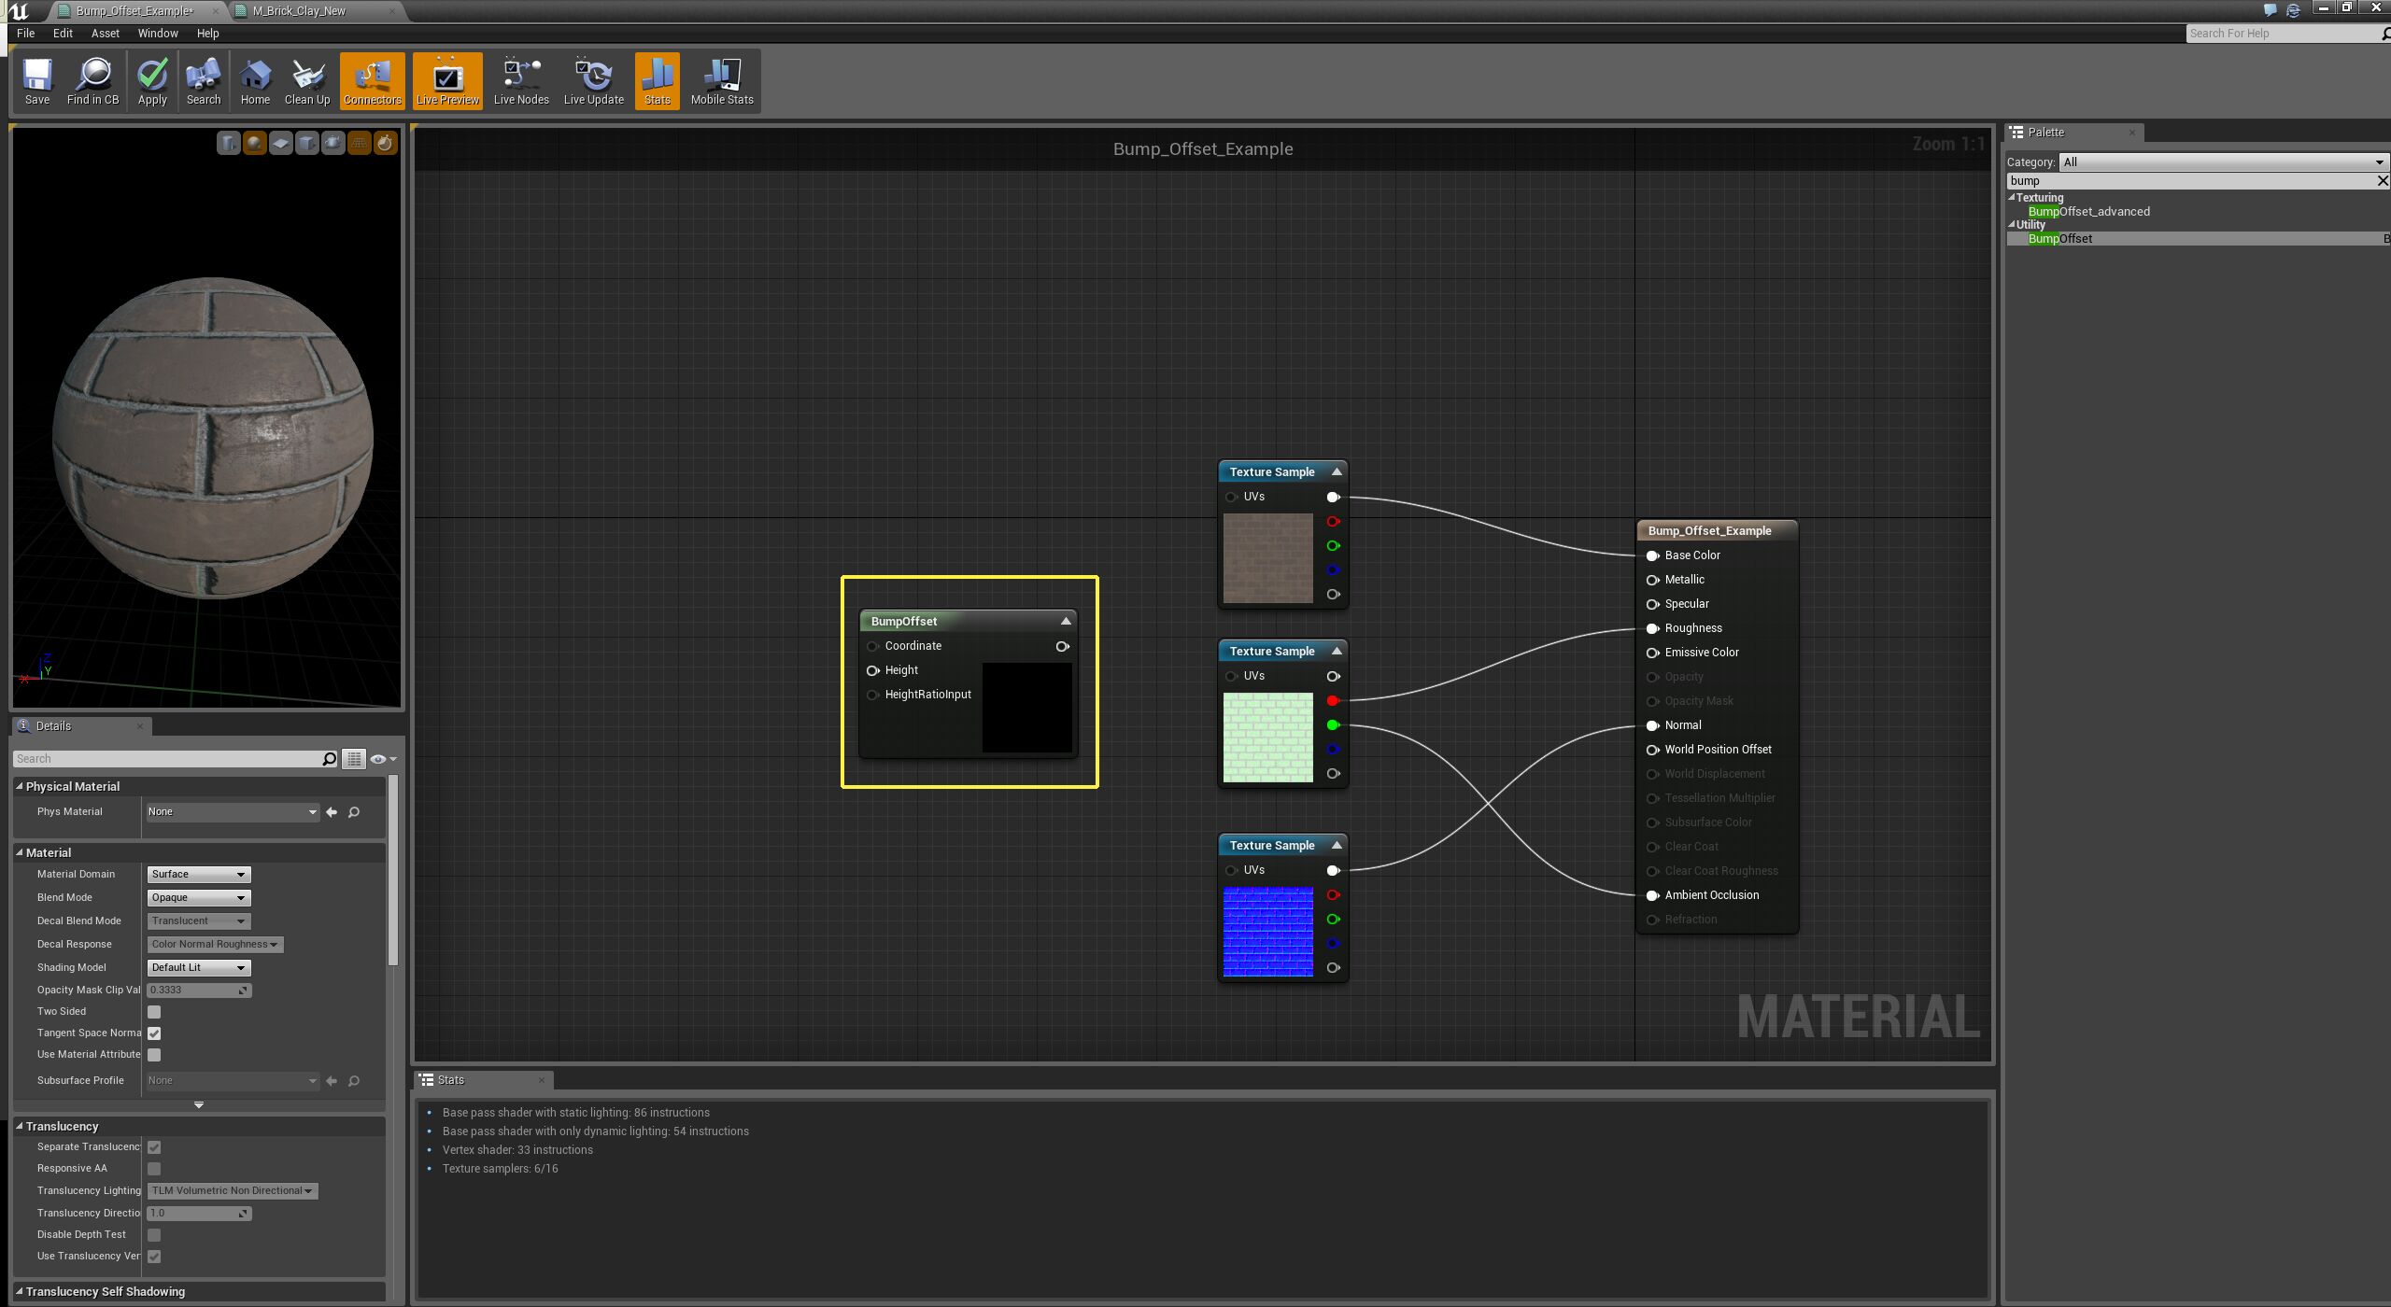Viewport: 2391px width, 1307px height.
Task: Enable the Two Sided checkbox
Action: pos(154,1011)
